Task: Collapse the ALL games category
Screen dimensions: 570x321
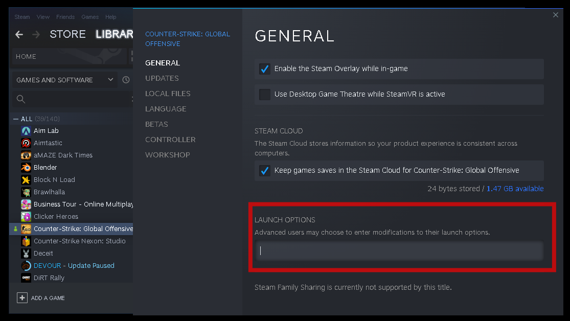Action: (x=15, y=119)
